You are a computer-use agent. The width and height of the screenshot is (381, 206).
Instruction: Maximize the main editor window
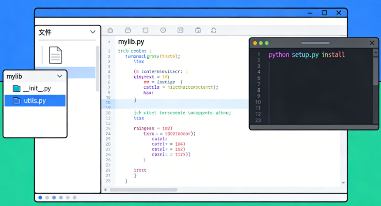(324, 13)
